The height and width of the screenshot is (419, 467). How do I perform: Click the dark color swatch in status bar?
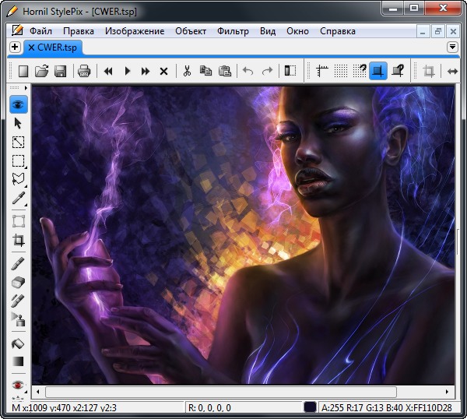point(310,407)
